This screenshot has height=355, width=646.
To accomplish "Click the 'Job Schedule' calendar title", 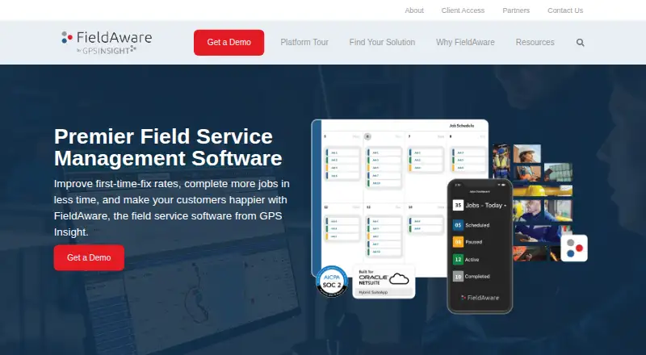I will tap(461, 126).
